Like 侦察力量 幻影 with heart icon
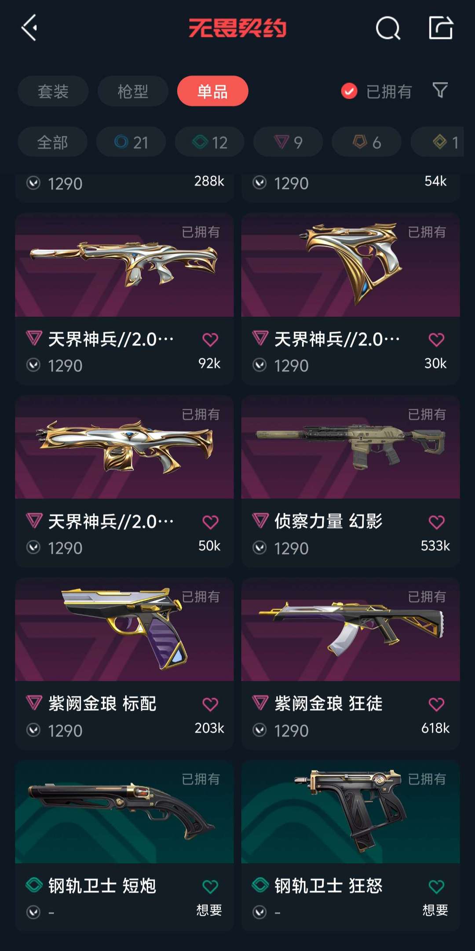The image size is (475, 951). click(436, 522)
